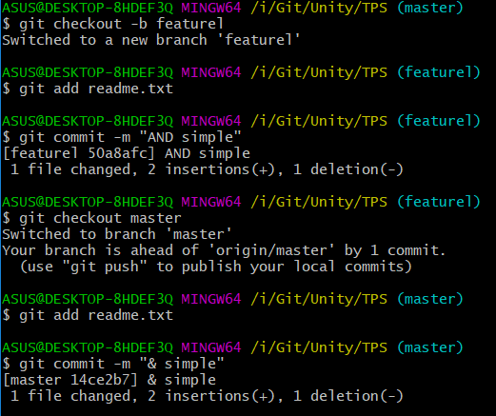
Task: Click the line "Switched to a new branch 'feature1'"
Action: (x=151, y=40)
